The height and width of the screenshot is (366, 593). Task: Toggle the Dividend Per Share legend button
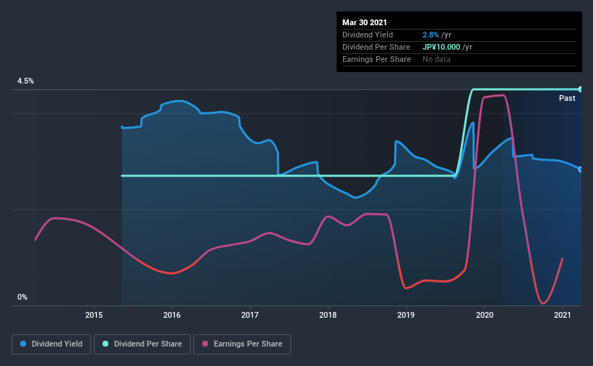(x=142, y=344)
